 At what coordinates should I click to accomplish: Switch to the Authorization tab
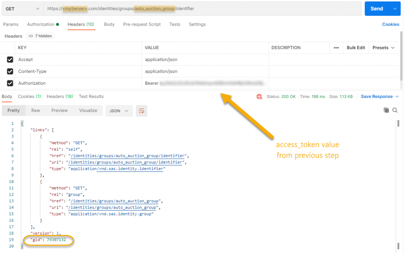click(43, 24)
